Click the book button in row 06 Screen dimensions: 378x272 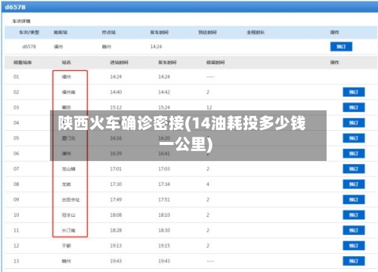(354, 153)
